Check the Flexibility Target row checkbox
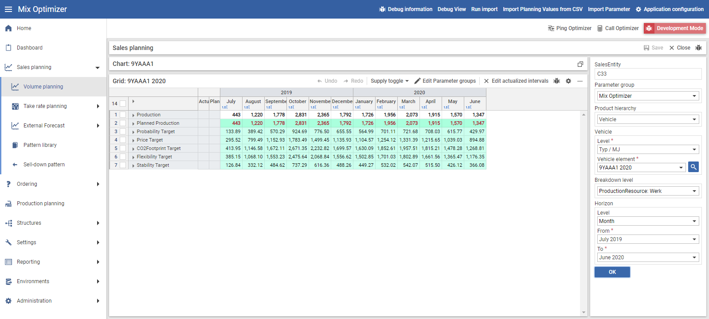The width and height of the screenshot is (709, 319). pyautogui.click(x=123, y=157)
